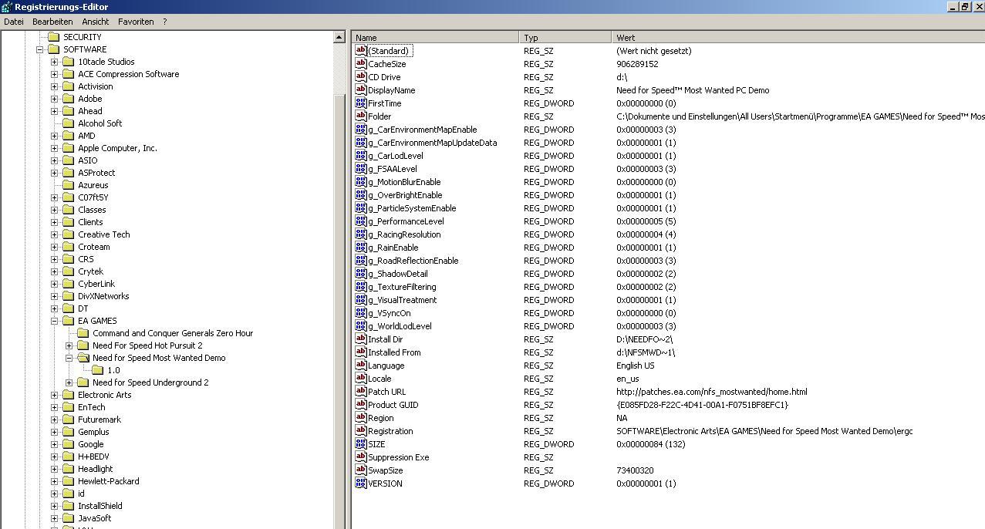
Task: Click the Language string value icon
Action: coord(360,366)
